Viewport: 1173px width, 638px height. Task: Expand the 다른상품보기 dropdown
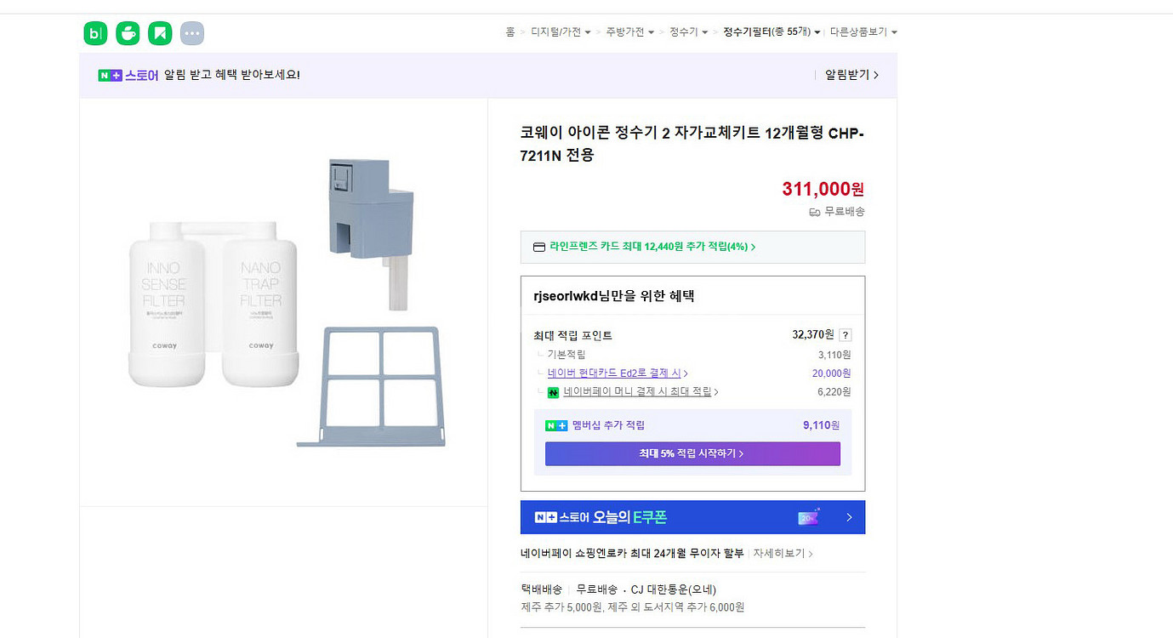pos(863,32)
